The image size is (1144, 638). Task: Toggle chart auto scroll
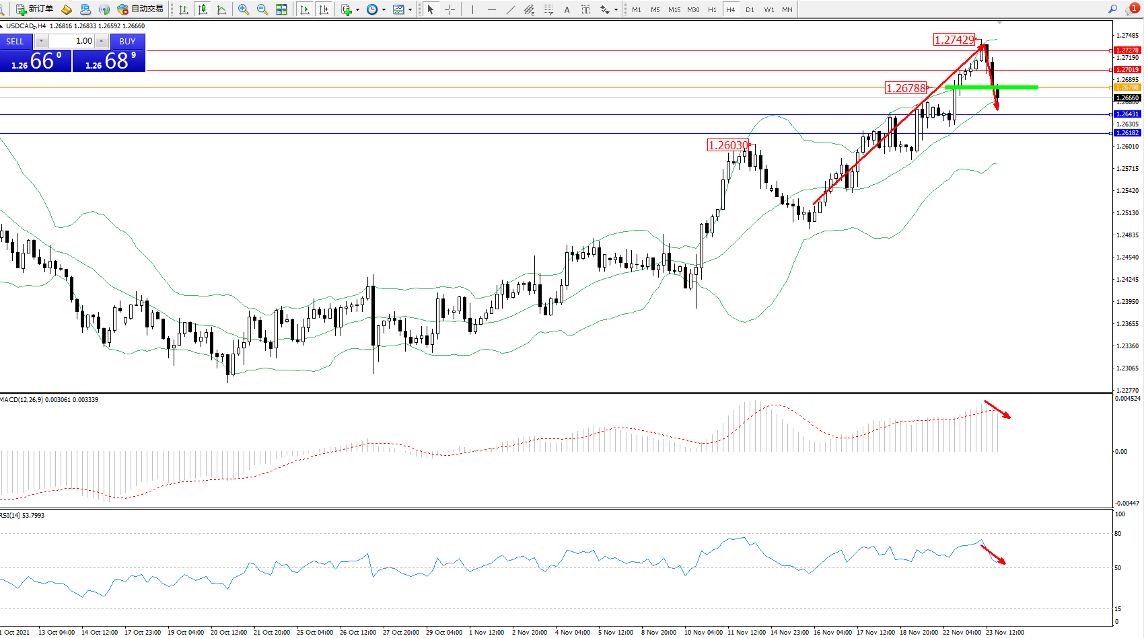pos(305,9)
